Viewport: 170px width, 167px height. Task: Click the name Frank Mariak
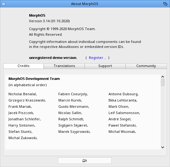[20, 107]
